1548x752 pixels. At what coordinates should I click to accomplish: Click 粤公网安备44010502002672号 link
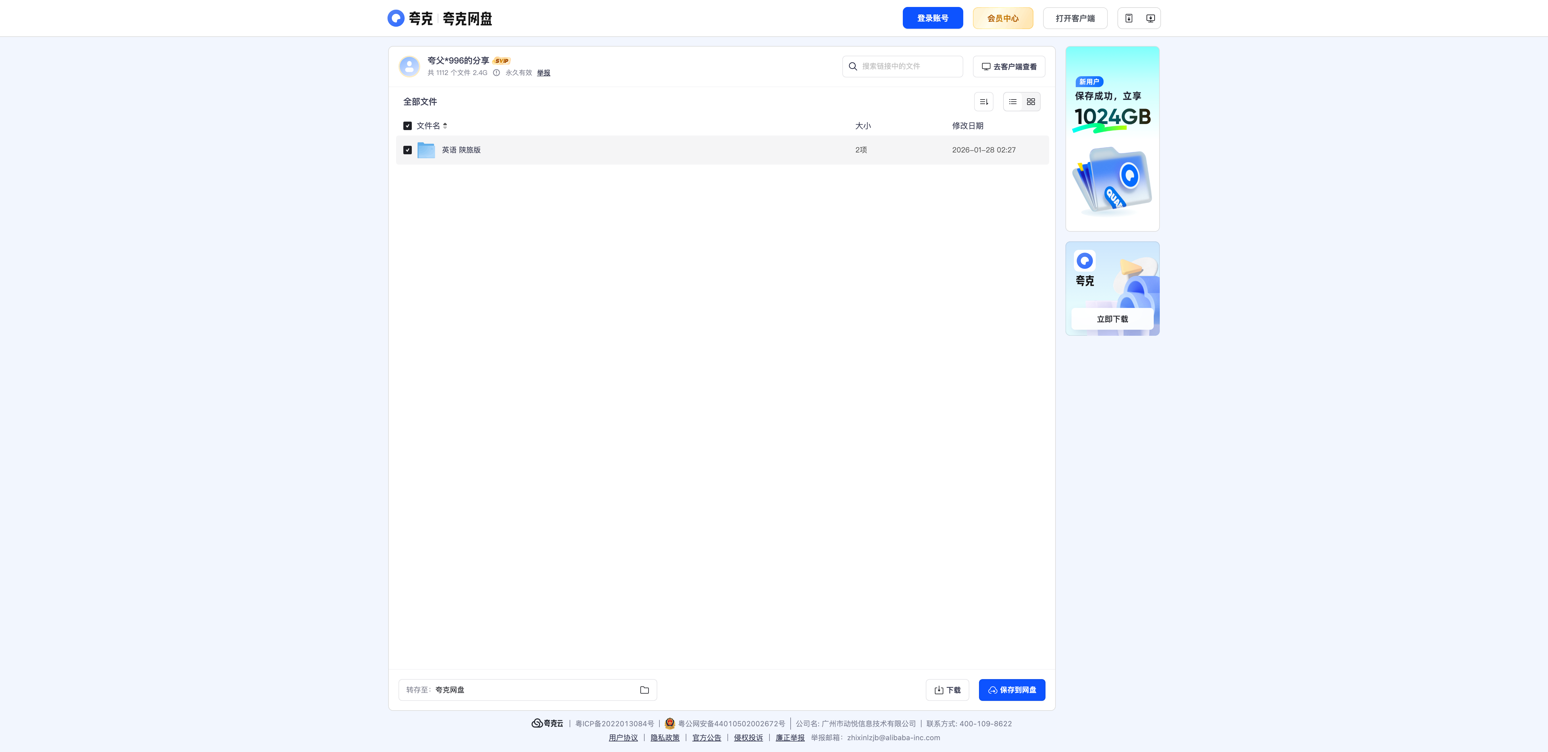[x=731, y=723]
